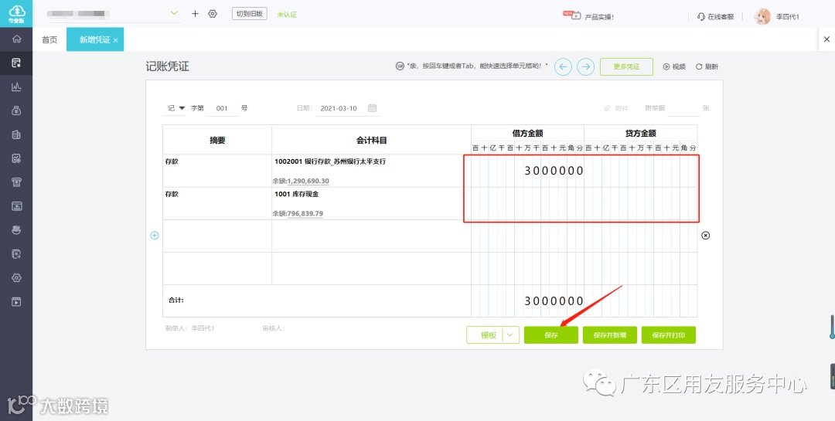Close the 新增凭证 tab
Screen dimensions: 835x421
115,40
